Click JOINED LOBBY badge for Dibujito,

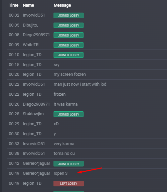tap(69, 25)
